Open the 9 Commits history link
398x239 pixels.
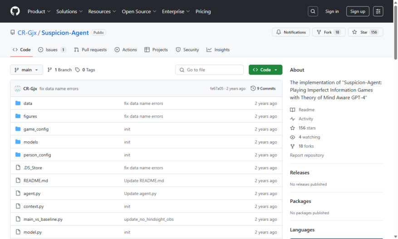click(263, 88)
